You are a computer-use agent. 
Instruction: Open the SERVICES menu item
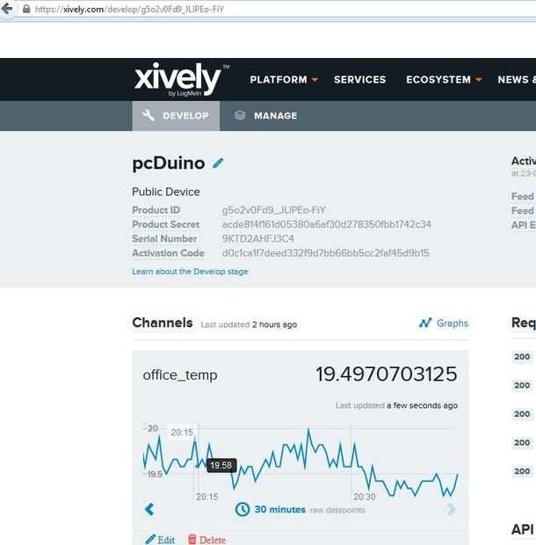[x=360, y=80]
